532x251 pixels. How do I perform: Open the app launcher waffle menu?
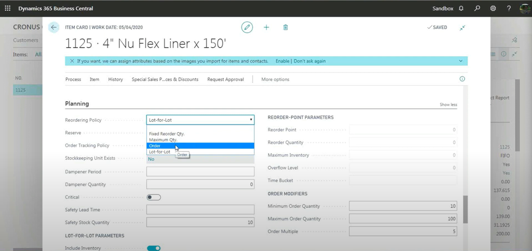[8, 8]
